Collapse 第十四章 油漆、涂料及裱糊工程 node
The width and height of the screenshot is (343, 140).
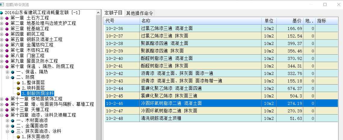(x=2, y=115)
